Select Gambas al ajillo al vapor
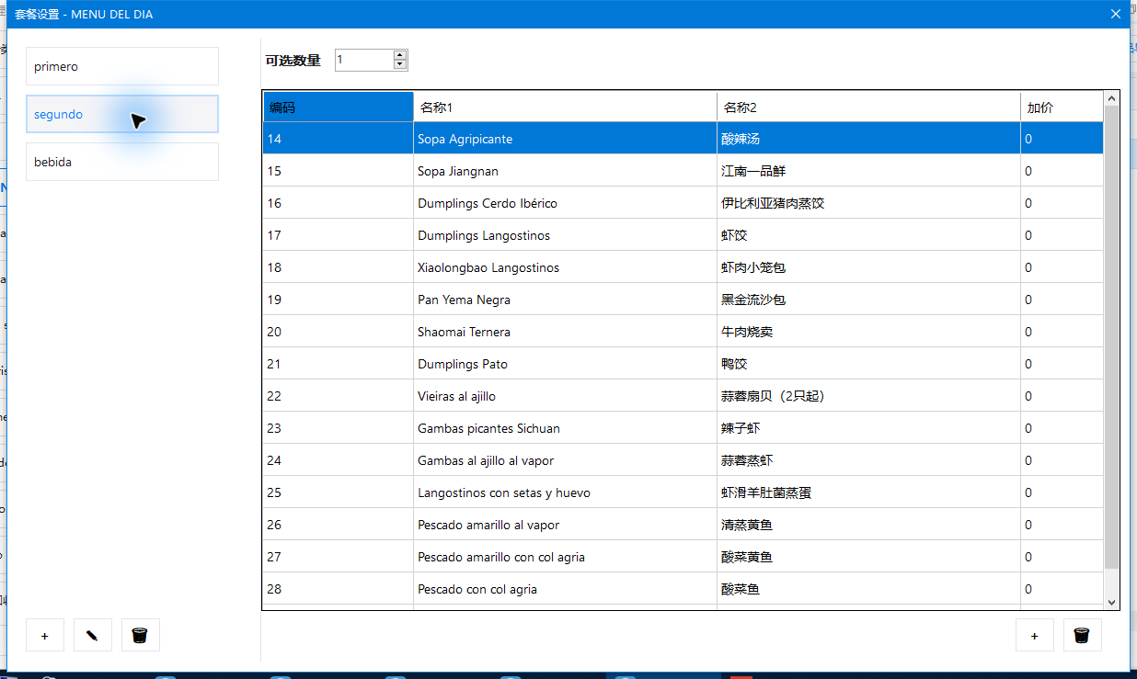The width and height of the screenshot is (1137, 679). pos(683,460)
